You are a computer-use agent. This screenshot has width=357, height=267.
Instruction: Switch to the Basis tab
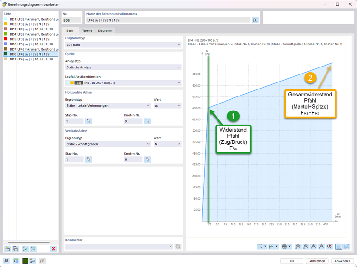[70, 30]
